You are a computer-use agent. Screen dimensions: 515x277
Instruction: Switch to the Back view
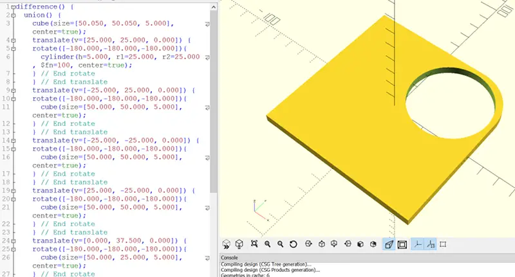tap(374, 244)
